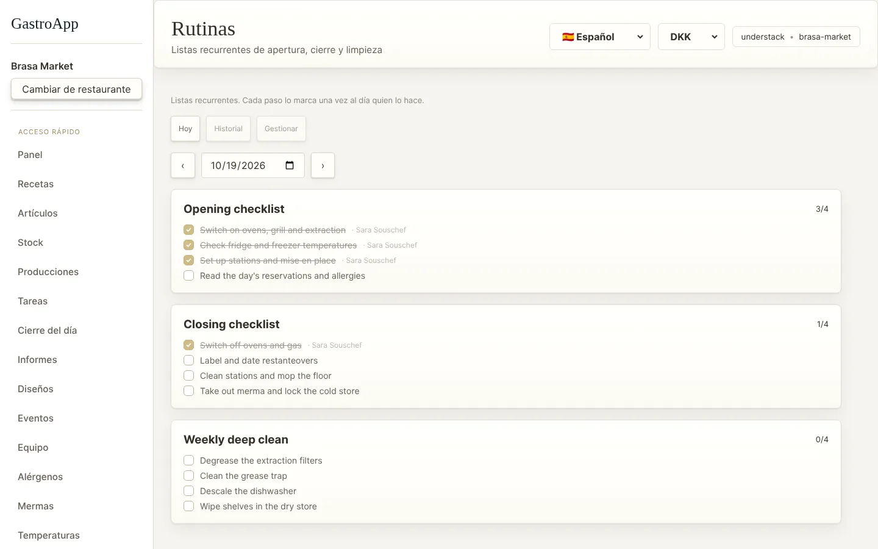Switch to the Historial tab
878x549 pixels.
click(x=228, y=129)
